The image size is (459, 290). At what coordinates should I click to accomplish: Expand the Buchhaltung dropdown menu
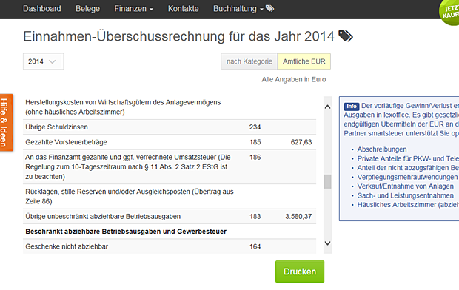click(x=238, y=9)
